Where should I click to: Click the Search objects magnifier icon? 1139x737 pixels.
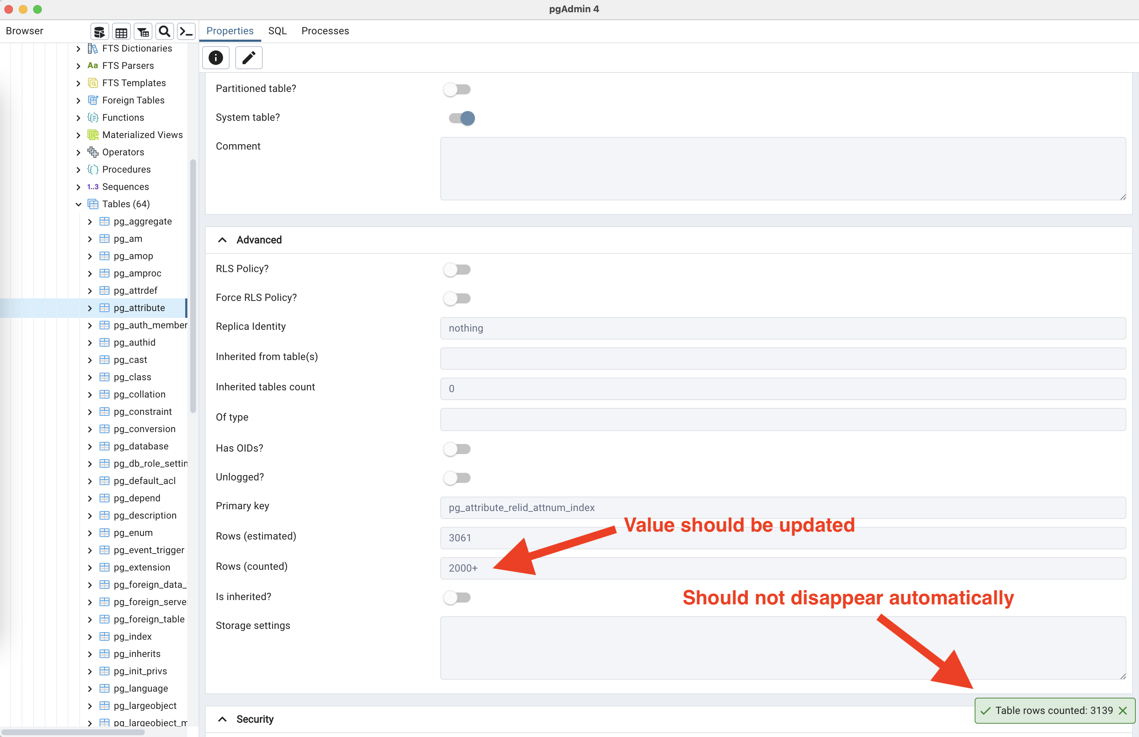pos(164,31)
